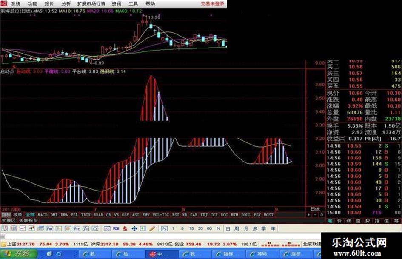This screenshot has width=402, height=259.
Task: Open the 资讯 menu
Action: pyautogui.click(x=117, y=3)
